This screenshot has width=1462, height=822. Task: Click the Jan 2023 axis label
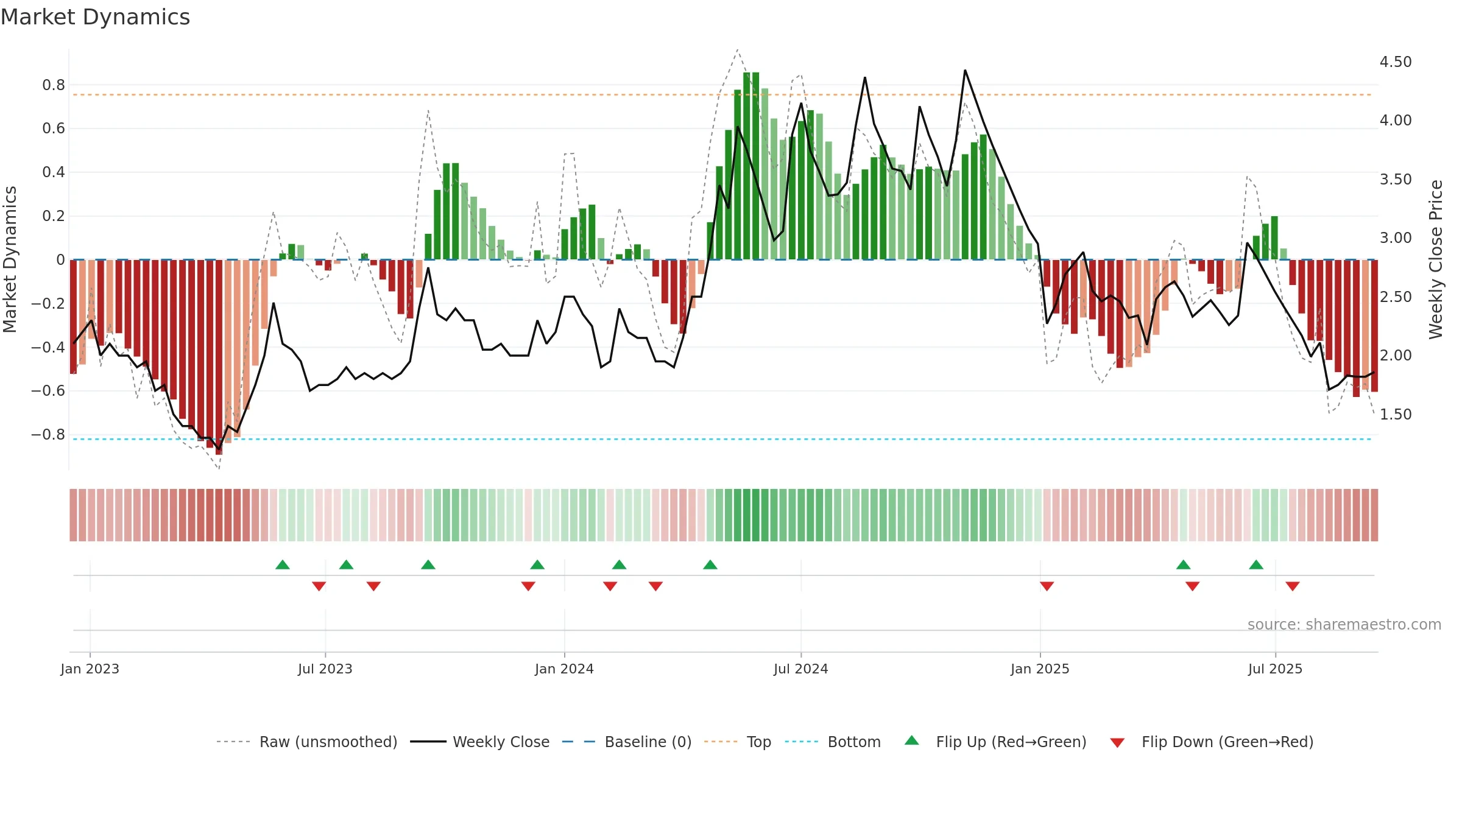(x=90, y=669)
